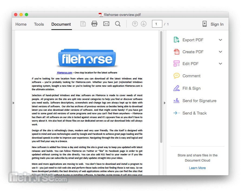
Task: Click the green zoom window button
Action: pos(27,15)
